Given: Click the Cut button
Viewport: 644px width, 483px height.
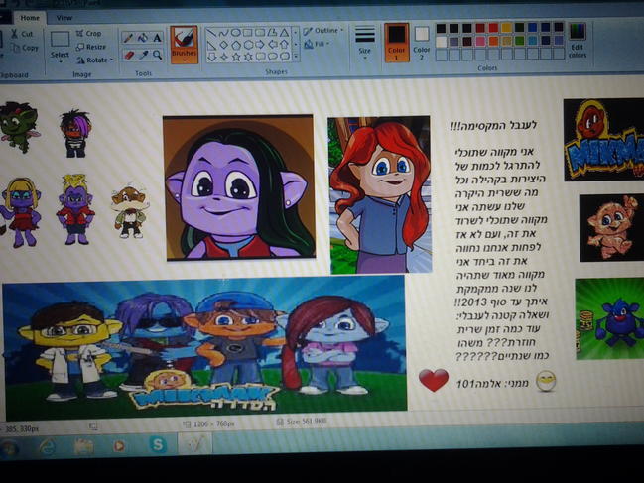Looking at the screenshot, I should click(x=23, y=34).
